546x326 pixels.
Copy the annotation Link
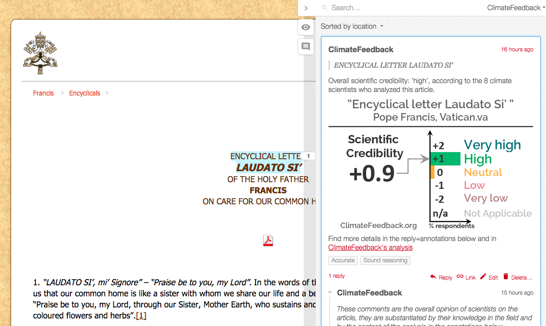pyautogui.click(x=466, y=277)
